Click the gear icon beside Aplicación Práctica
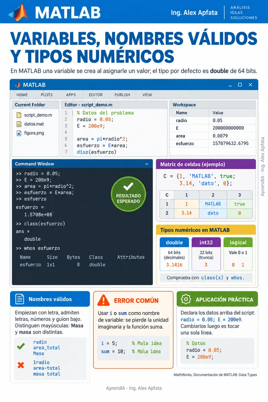 click(x=186, y=299)
